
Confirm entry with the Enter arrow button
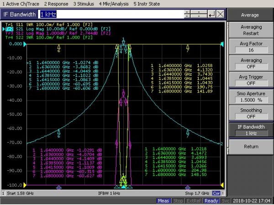point(211,14)
